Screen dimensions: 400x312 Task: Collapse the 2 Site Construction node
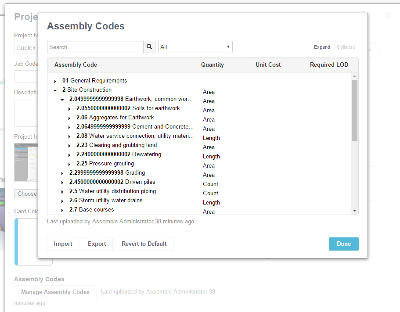click(55, 90)
